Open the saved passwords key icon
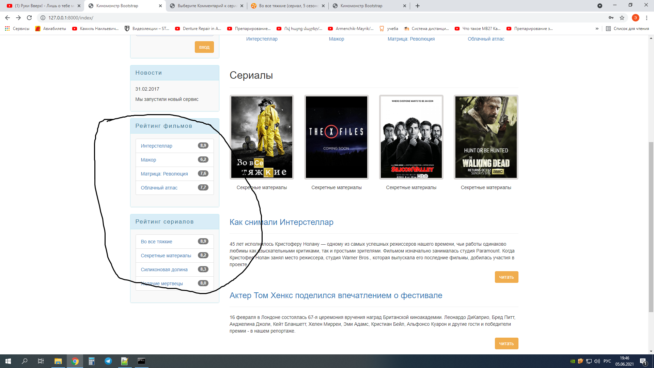 click(611, 18)
